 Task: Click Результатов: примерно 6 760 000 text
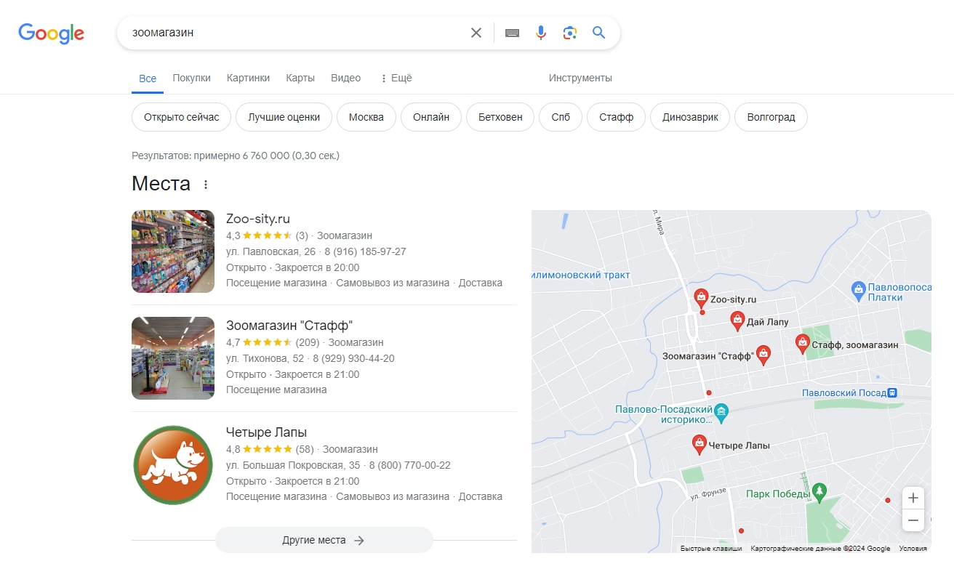236,156
